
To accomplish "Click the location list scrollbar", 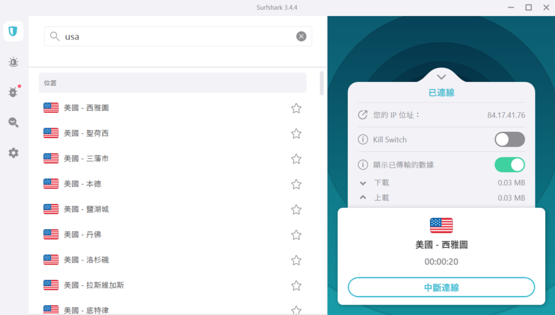I will tap(322, 83).
